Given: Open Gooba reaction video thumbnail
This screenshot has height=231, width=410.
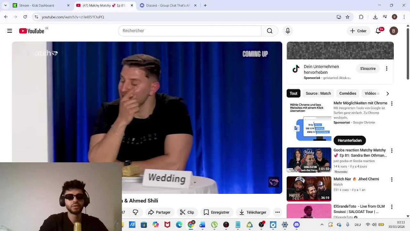Looking at the screenshot, I should pos(309,160).
